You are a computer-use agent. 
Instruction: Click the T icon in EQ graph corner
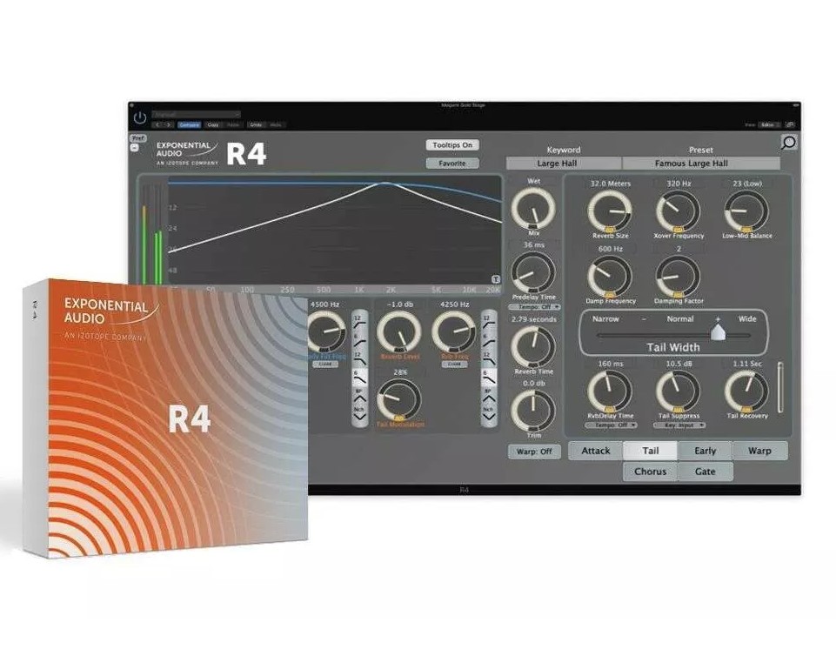495,279
